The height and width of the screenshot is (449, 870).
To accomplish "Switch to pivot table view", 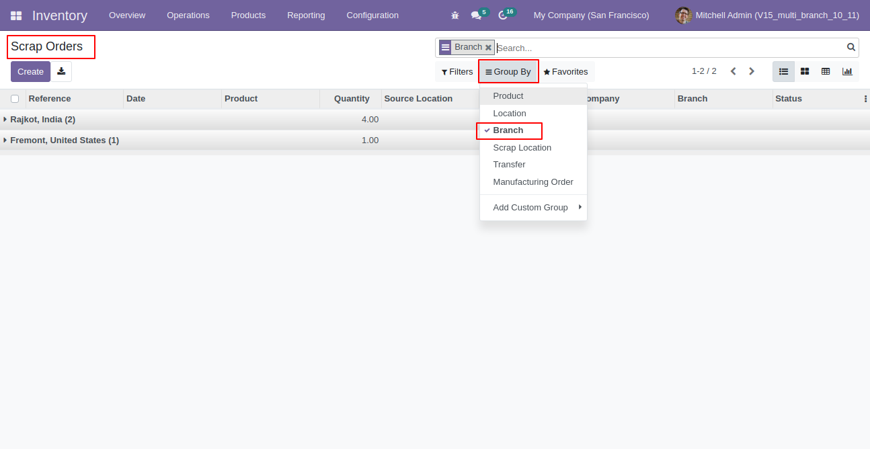I will (826, 71).
